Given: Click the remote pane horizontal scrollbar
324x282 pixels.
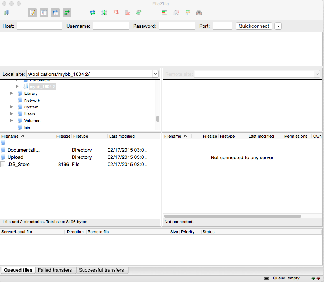Looking at the screenshot, I should point(232,216).
